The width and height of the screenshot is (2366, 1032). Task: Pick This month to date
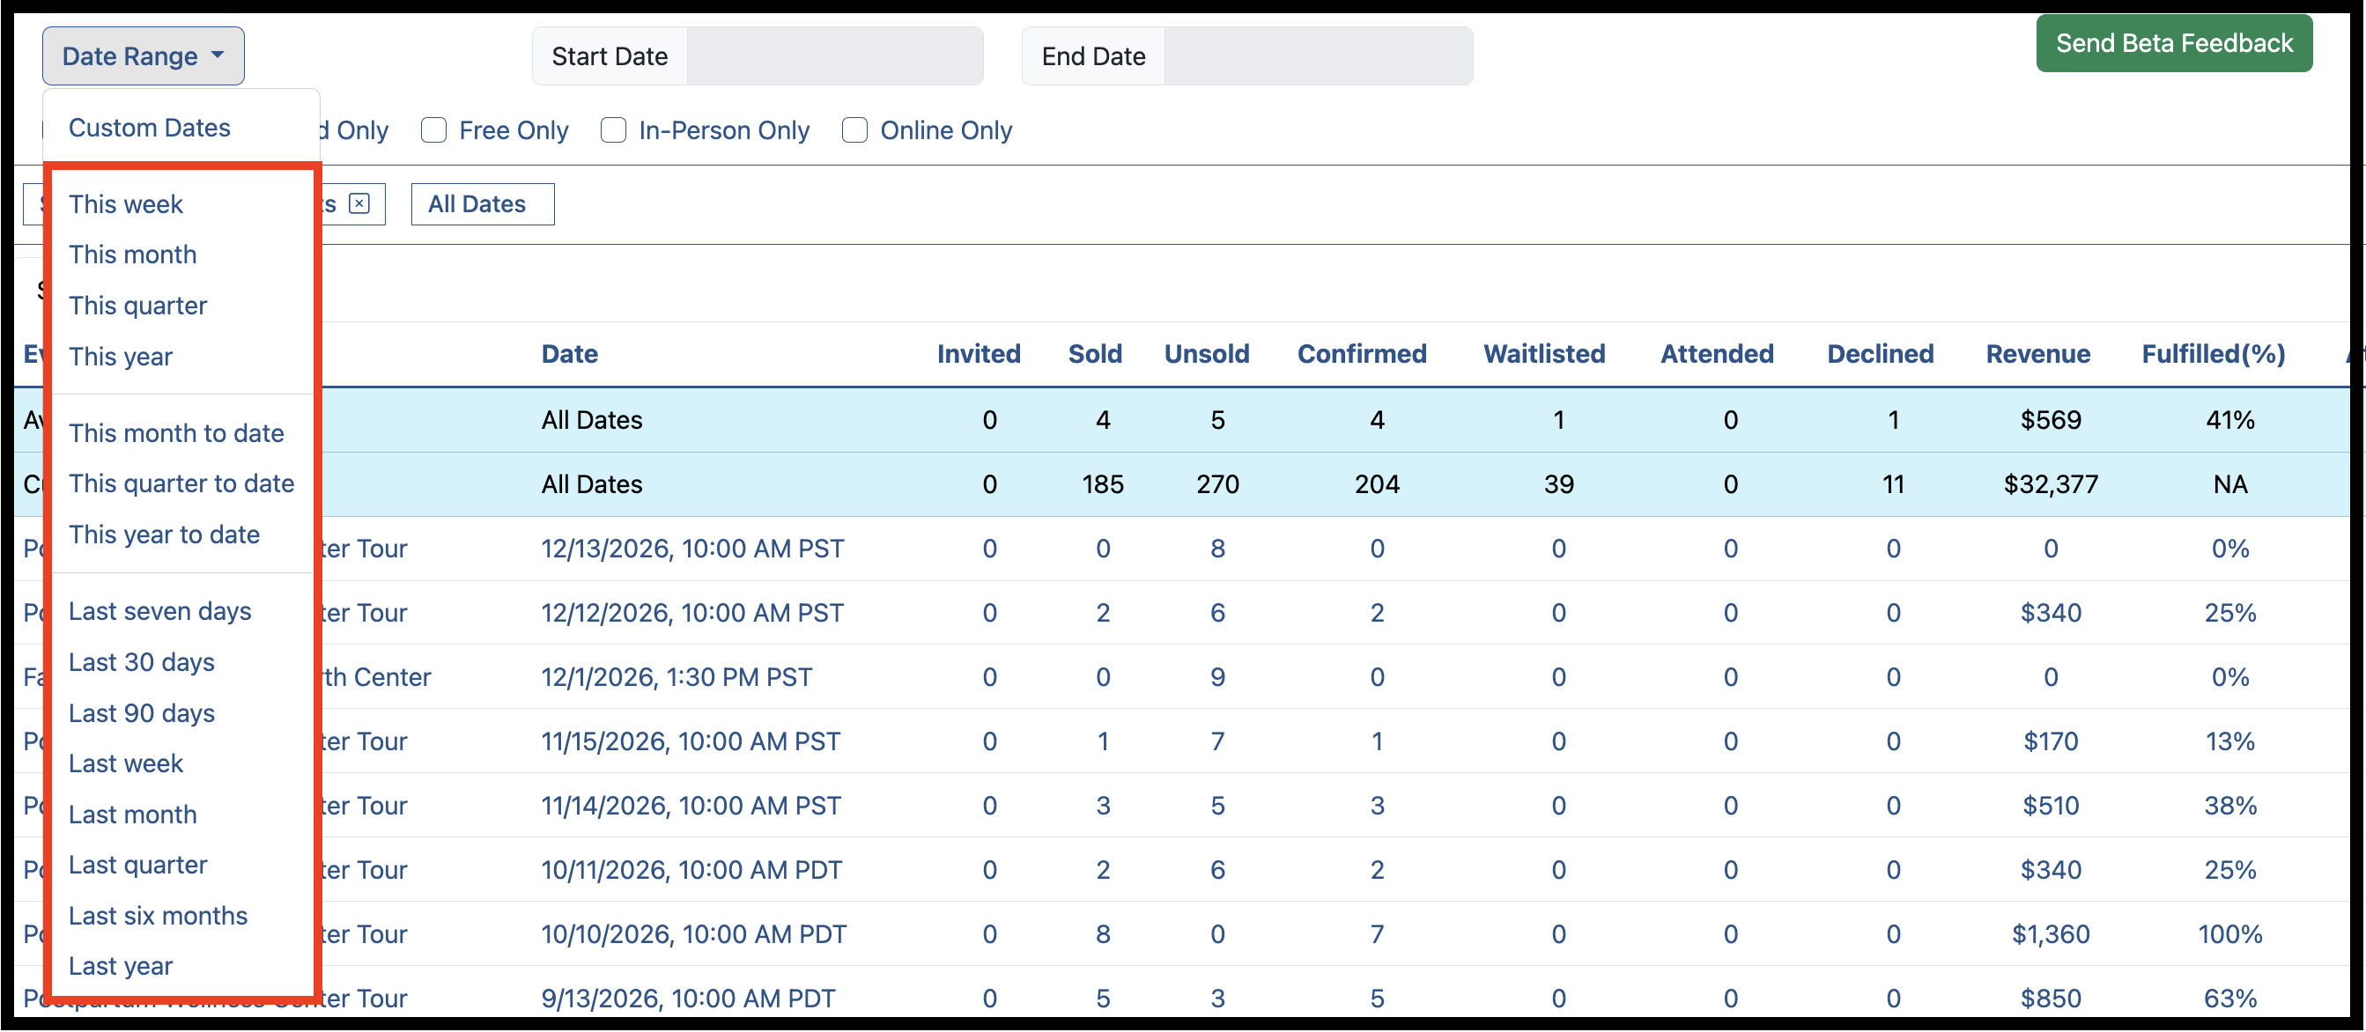(x=176, y=433)
